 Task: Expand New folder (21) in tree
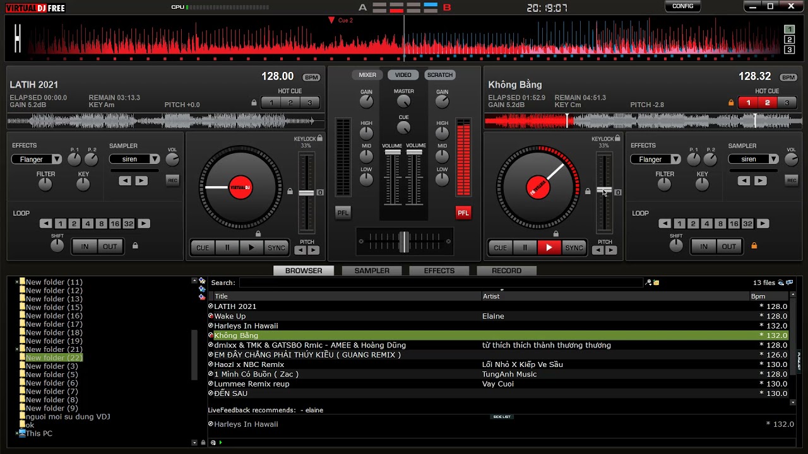click(17, 349)
